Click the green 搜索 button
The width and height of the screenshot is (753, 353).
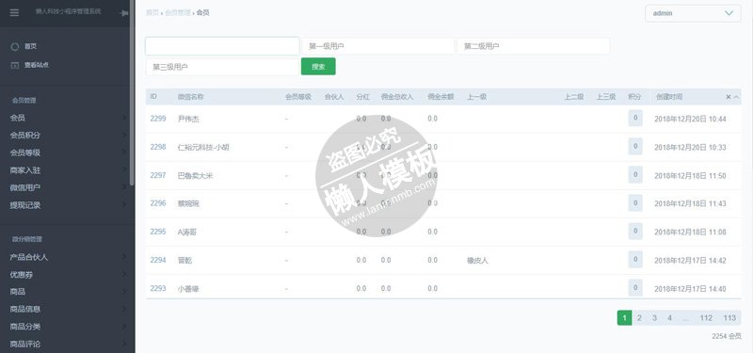pyautogui.click(x=318, y=66)
